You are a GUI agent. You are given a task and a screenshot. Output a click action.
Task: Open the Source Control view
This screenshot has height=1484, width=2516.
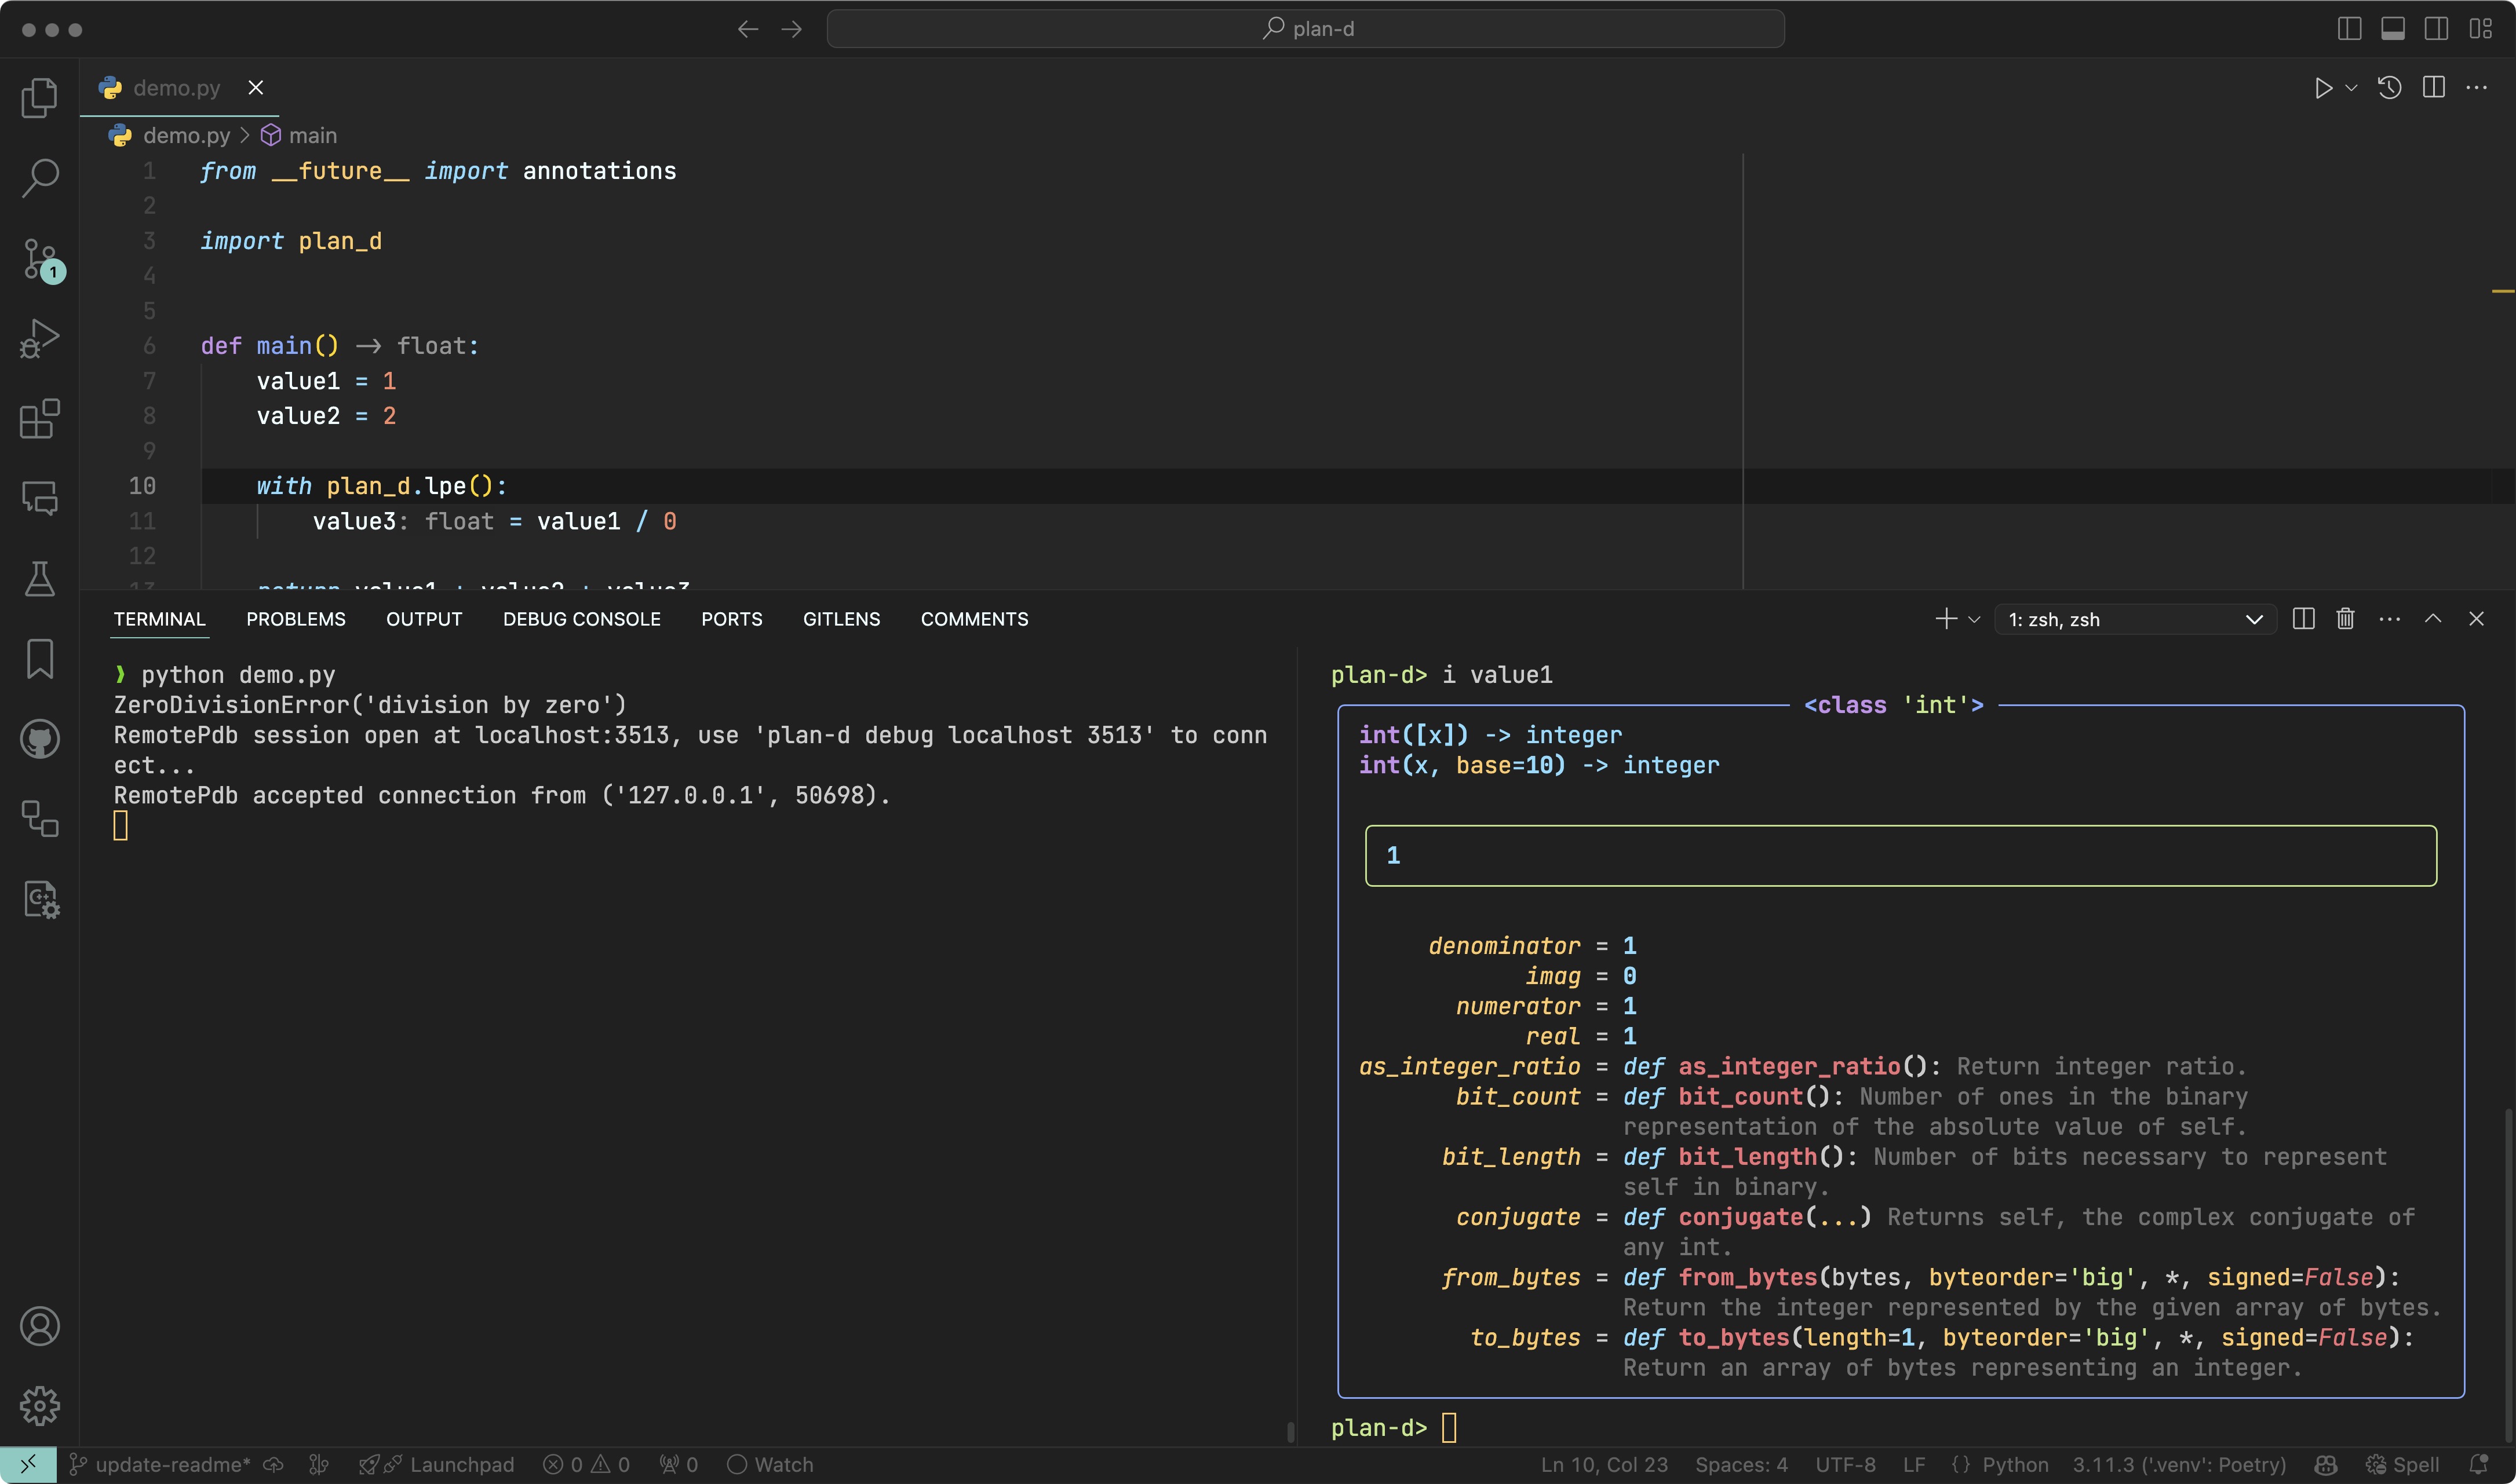click(40, 258)
